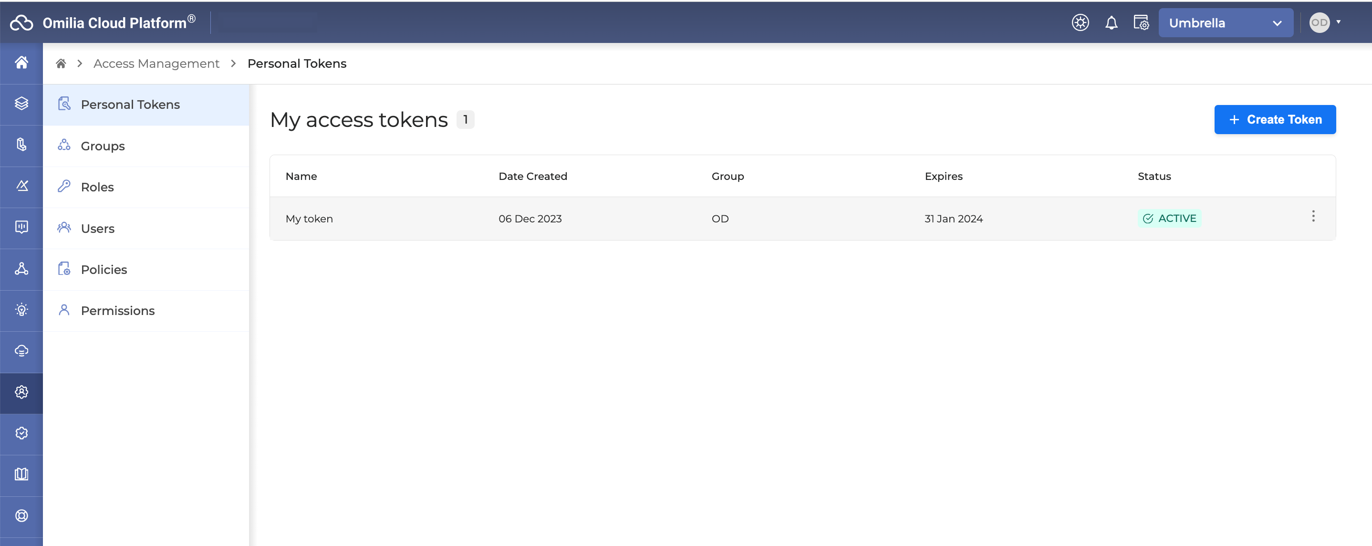1372x546 pixels.
Task: Click the Access Management breadcrumb link
Action: tap(156, 64)
